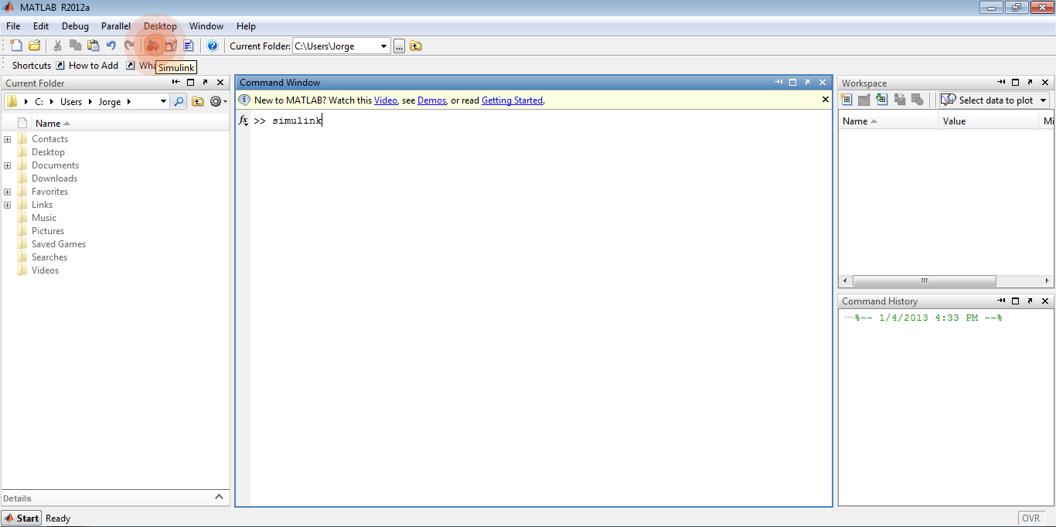The width and height of the screenshot is (1056, 527).
Task: Redo with the gray arrow icon
Action: click(129, 46)
